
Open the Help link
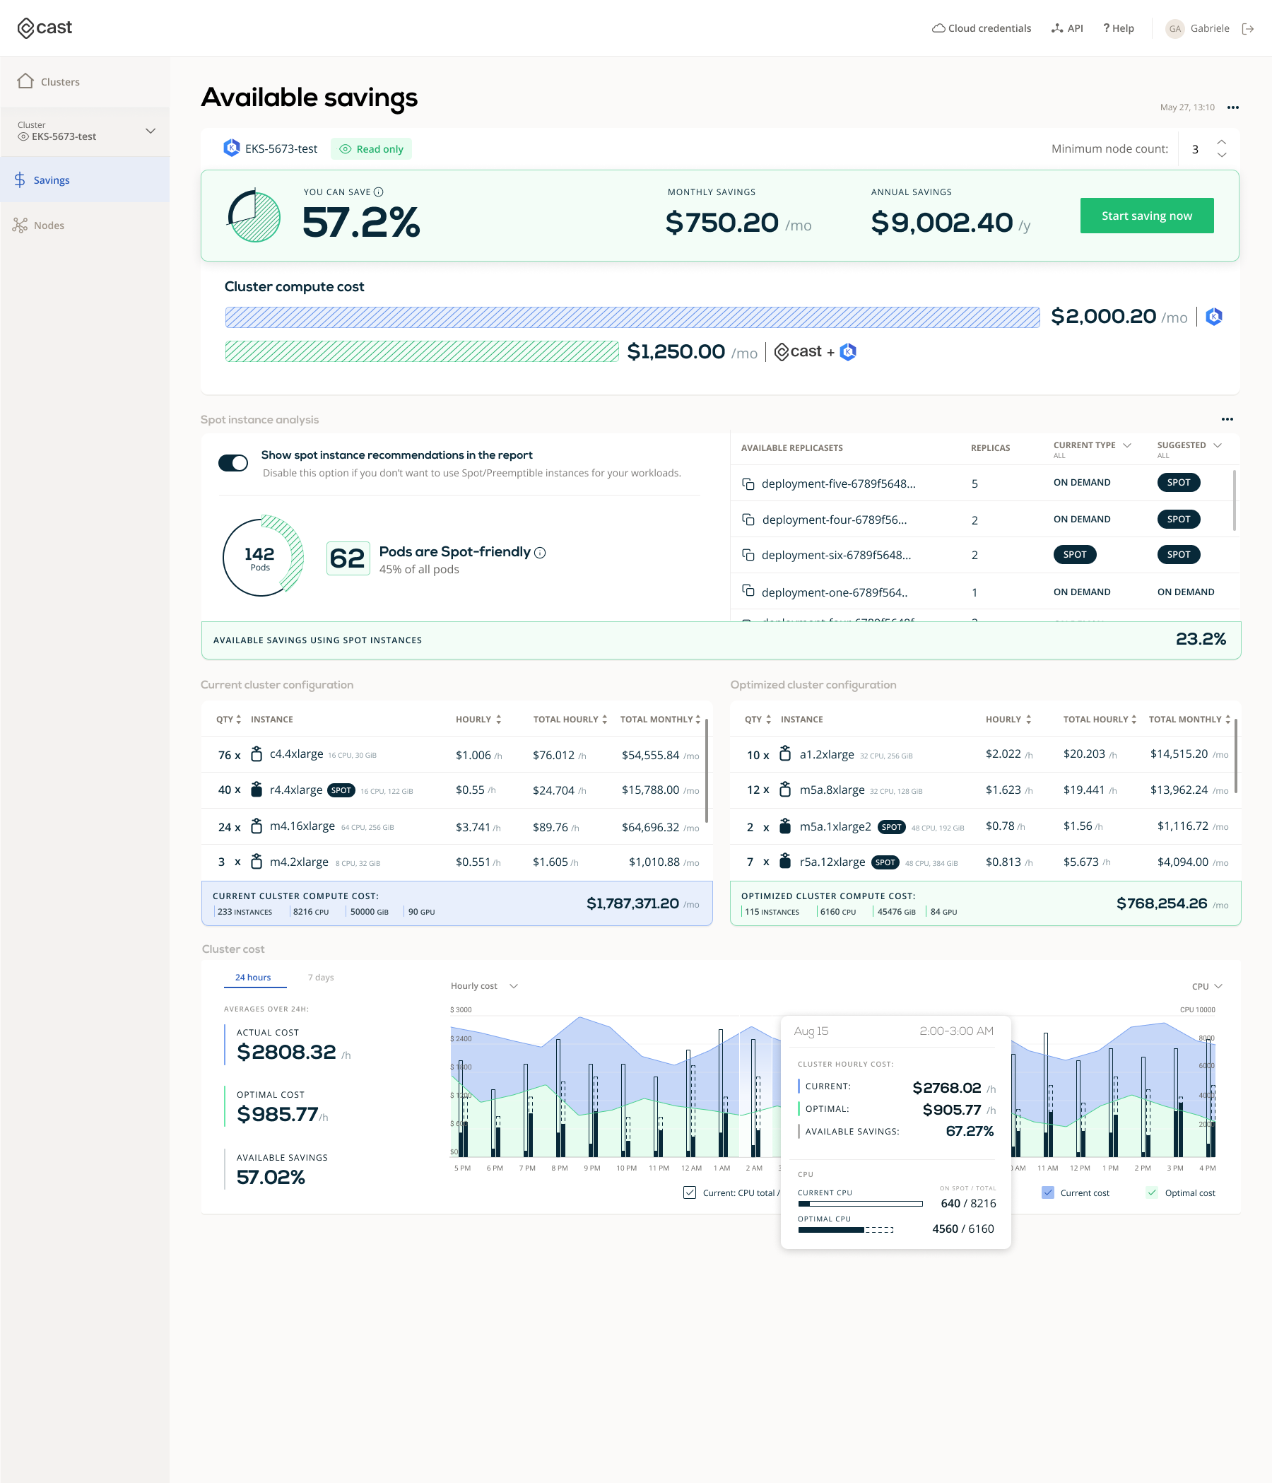tap(1118, 29)
